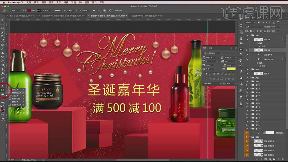Hide the 图层 5 layer

pyautogui.click(x=247, y=74)
